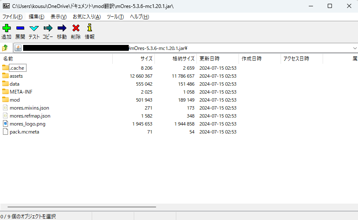The height and width of the screenshot is (220, 358).
Task: Open the Info (情報) properties icon
Action: click(90, 29)
